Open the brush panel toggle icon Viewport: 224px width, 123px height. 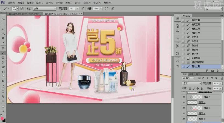22,9
